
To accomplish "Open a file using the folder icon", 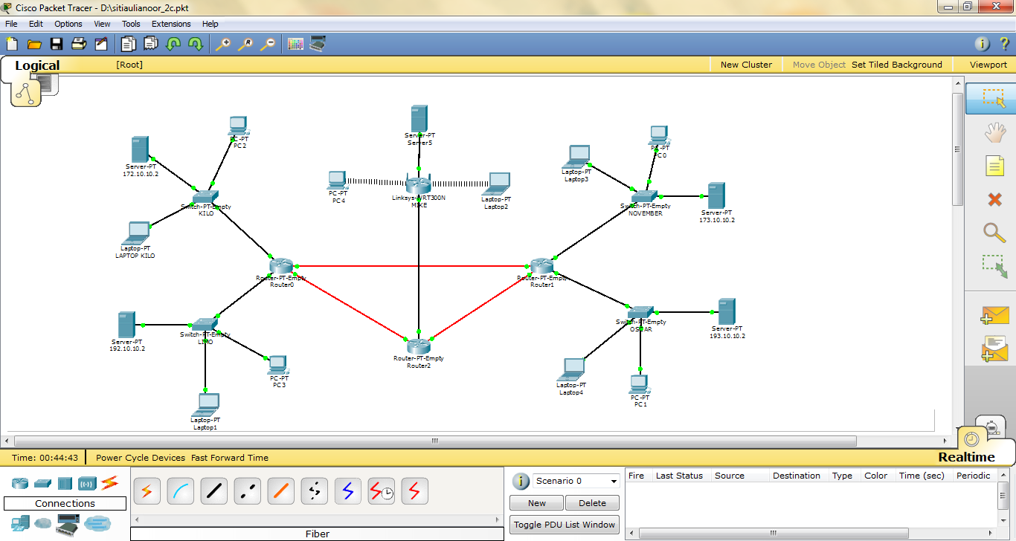I will (x=34, y=44).
